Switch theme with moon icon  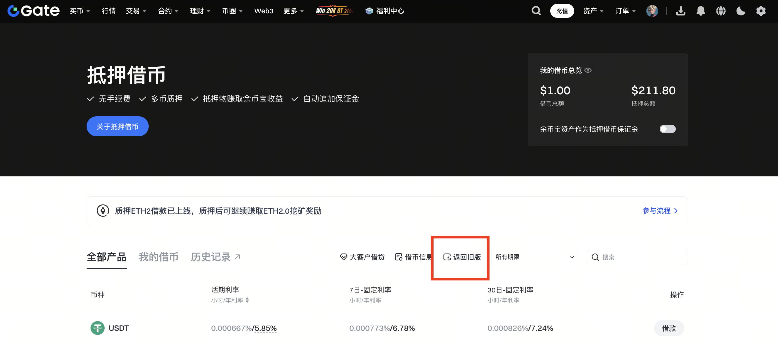[741, 11]
